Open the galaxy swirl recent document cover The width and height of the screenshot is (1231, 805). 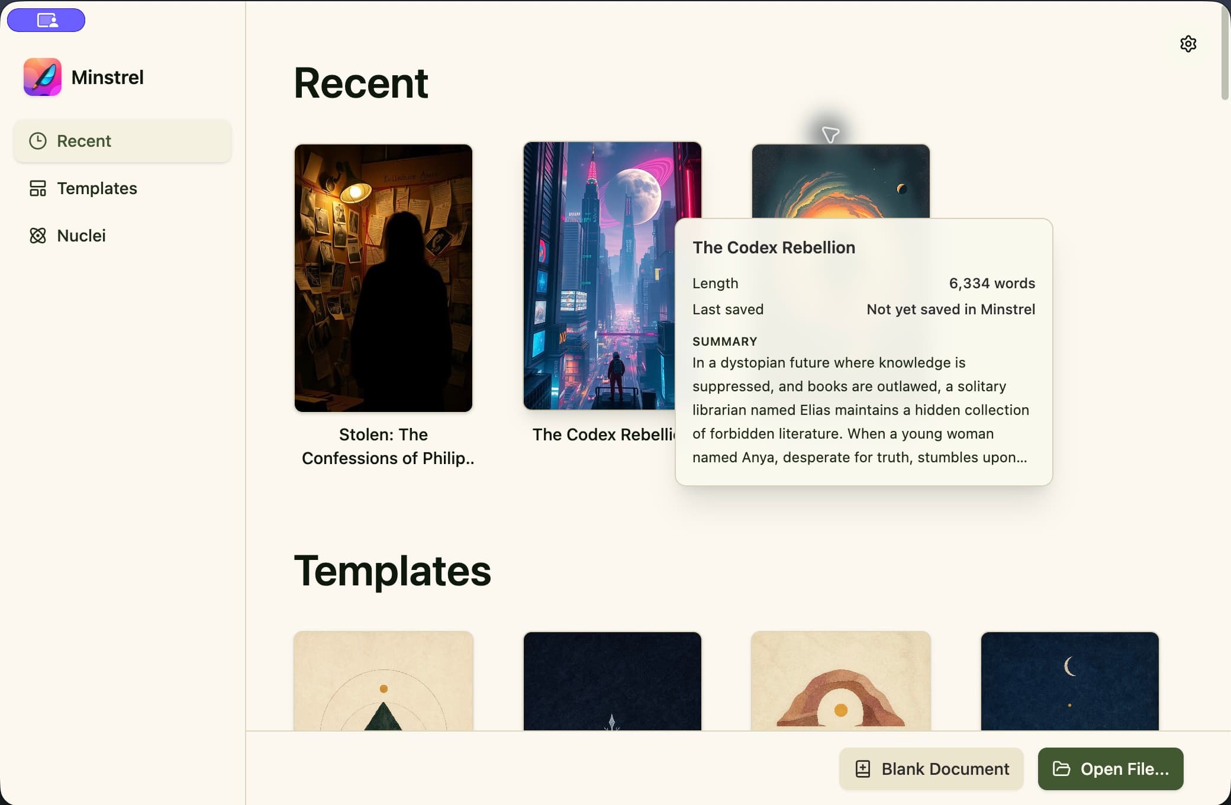click(x=840, y=181)
